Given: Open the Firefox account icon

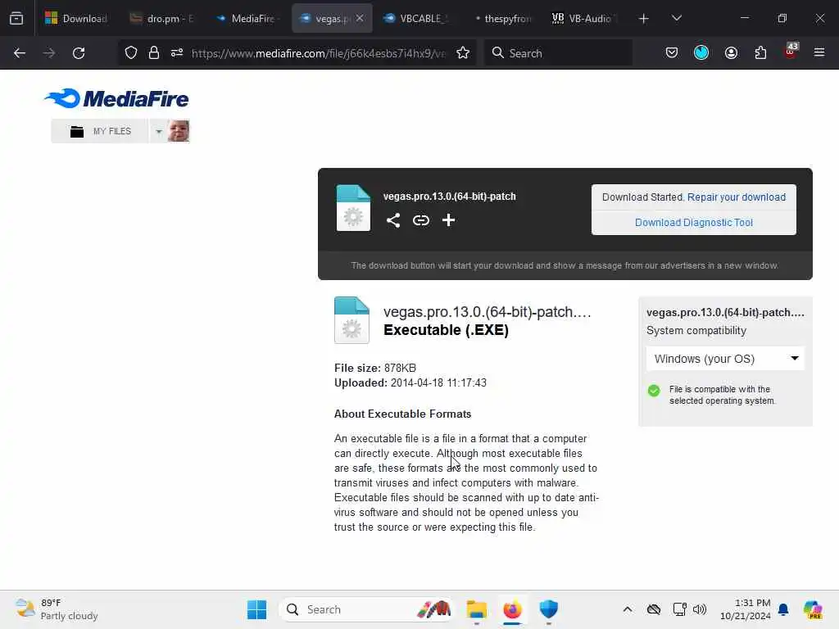Looking at the screenshot, I should [x=731, y=53].
